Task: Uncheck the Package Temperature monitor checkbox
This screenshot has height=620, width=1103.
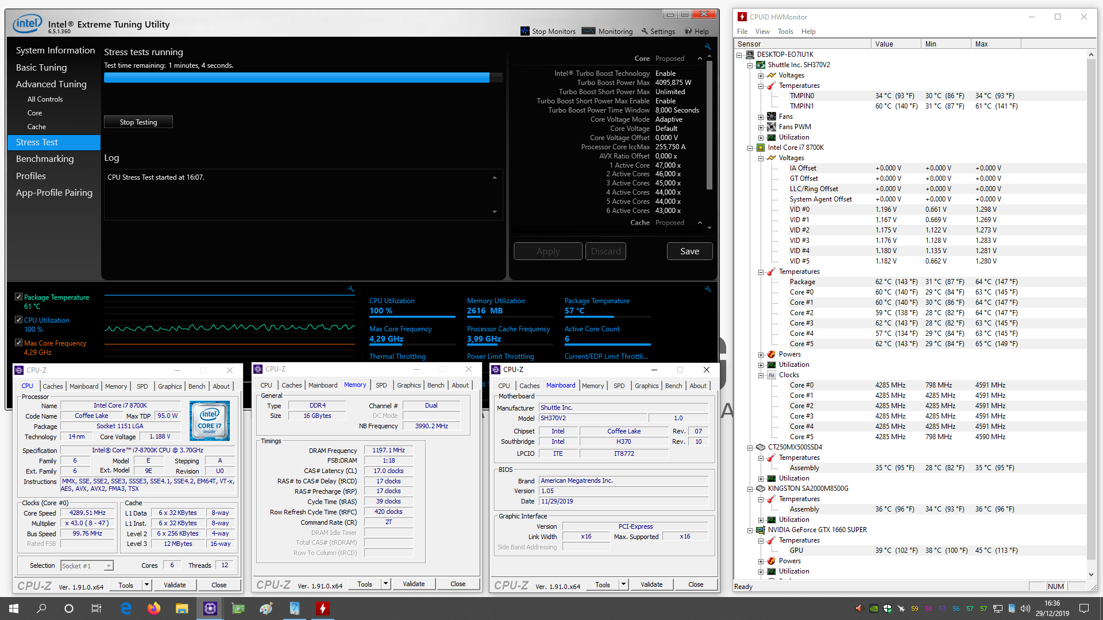Action: pyautogui.click(x=18, y=297)
